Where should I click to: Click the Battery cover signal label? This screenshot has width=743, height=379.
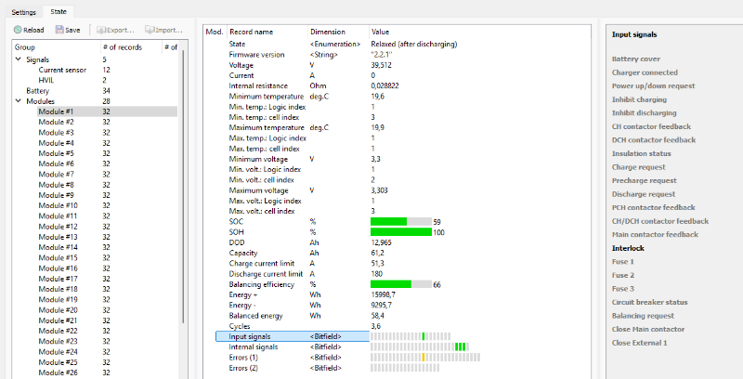[x=636, y=59]
